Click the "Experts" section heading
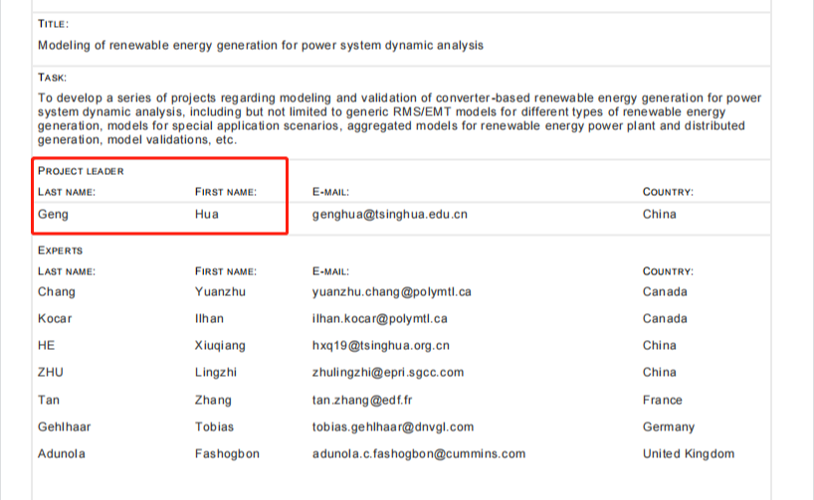 click(60, 250)
